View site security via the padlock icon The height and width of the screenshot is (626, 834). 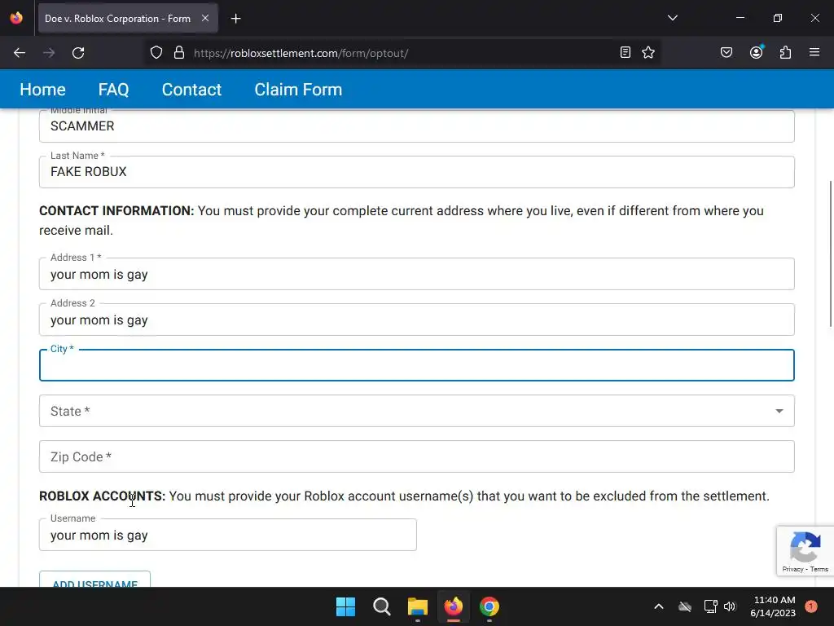tap(179, 53)
